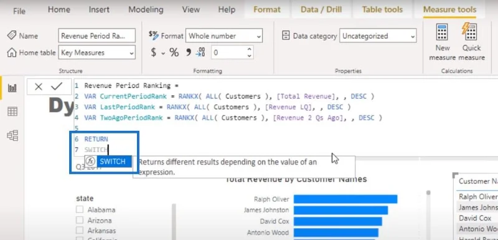Click the David Cox bar in chart
Viewport: 498px width, 240px height.
click(x=337, y=221)
